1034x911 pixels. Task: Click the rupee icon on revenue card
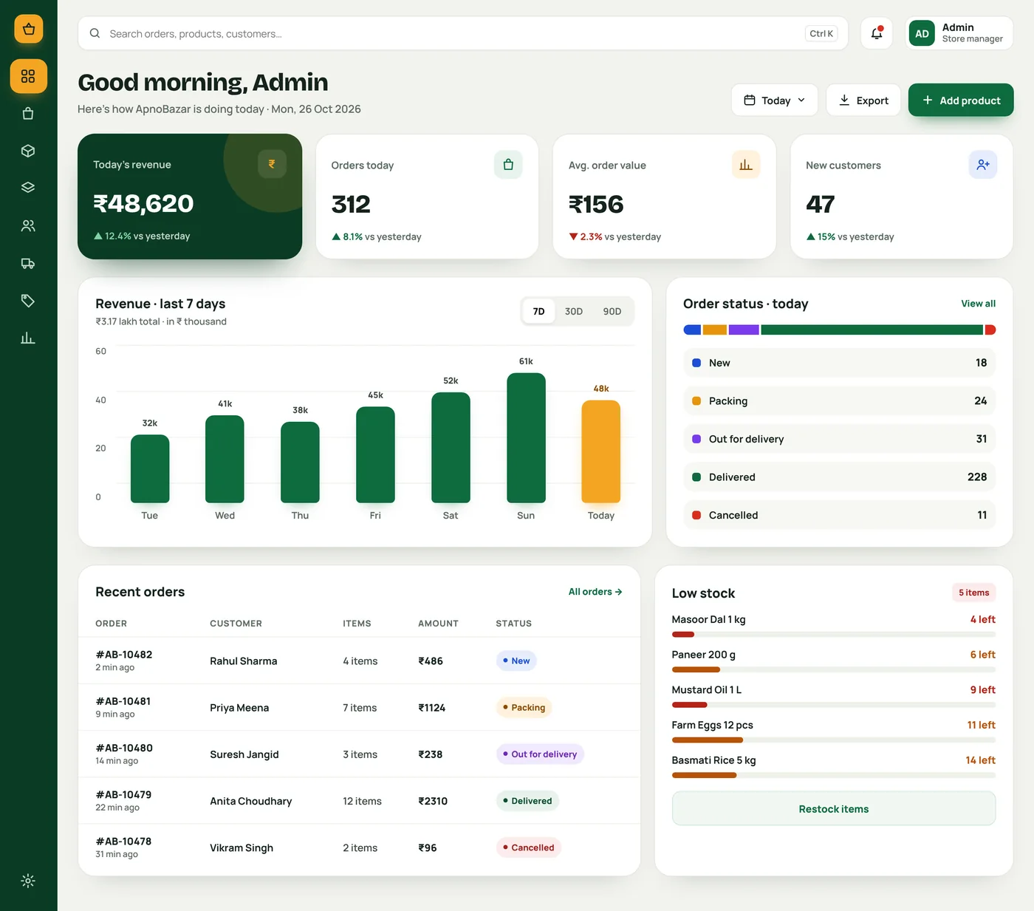pos(272,164)
